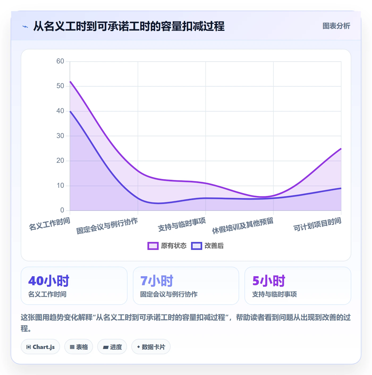Click the 表格 tag
Screen dimensions: 372x375
tap(79, 347)
